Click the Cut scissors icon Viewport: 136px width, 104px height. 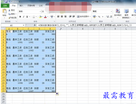pyautogui.click(x=9, y=10)
